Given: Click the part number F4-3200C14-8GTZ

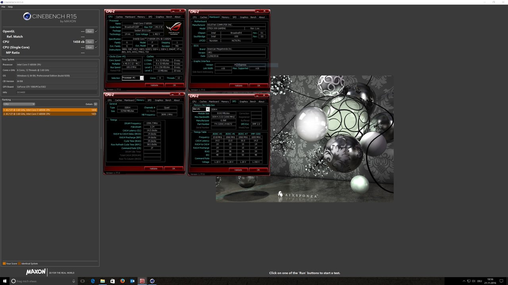Looking at the screenshot, I should tap(223, 124).
